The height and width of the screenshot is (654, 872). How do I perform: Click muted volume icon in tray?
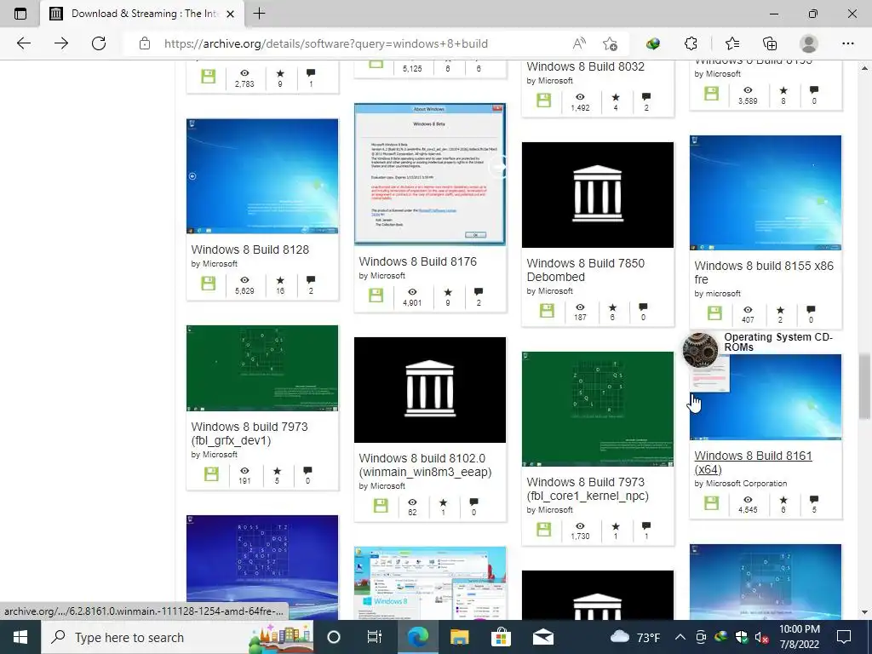click(761, 637)
